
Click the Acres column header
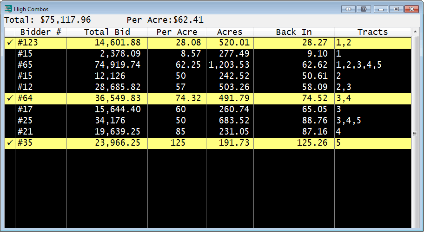click(x=230, y=32)
